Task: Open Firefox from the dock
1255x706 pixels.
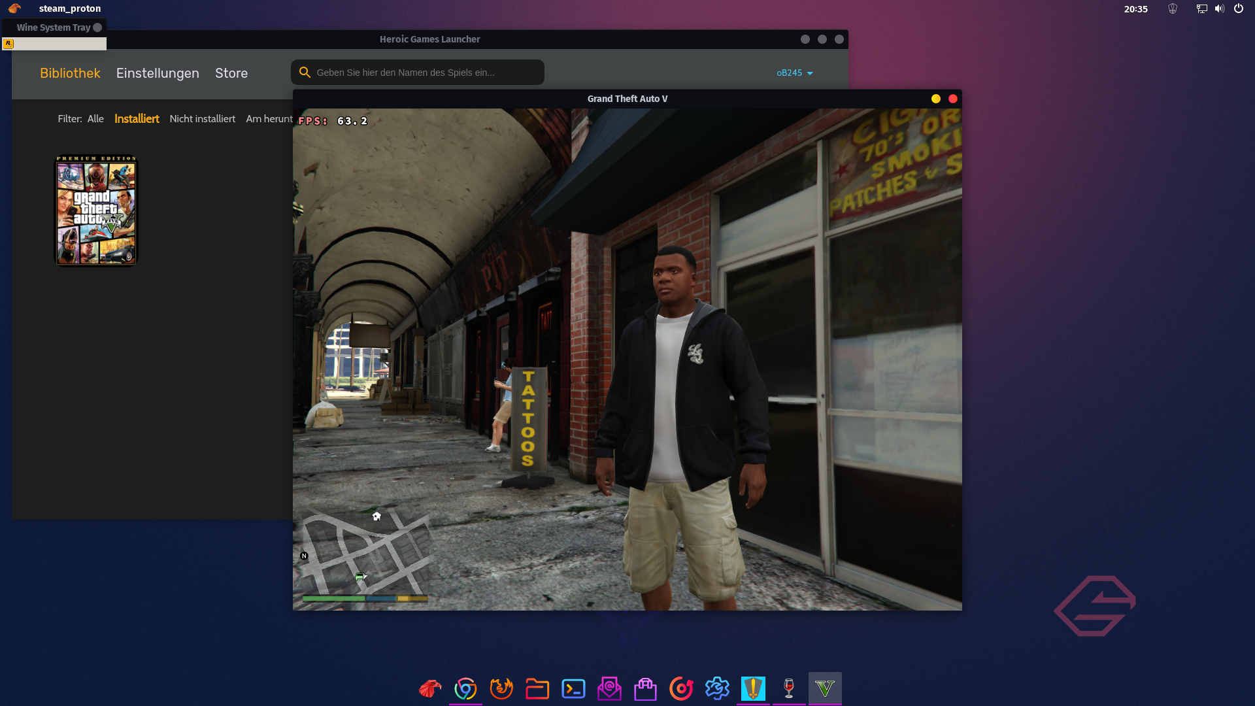Action: click(x=501, y=688)
